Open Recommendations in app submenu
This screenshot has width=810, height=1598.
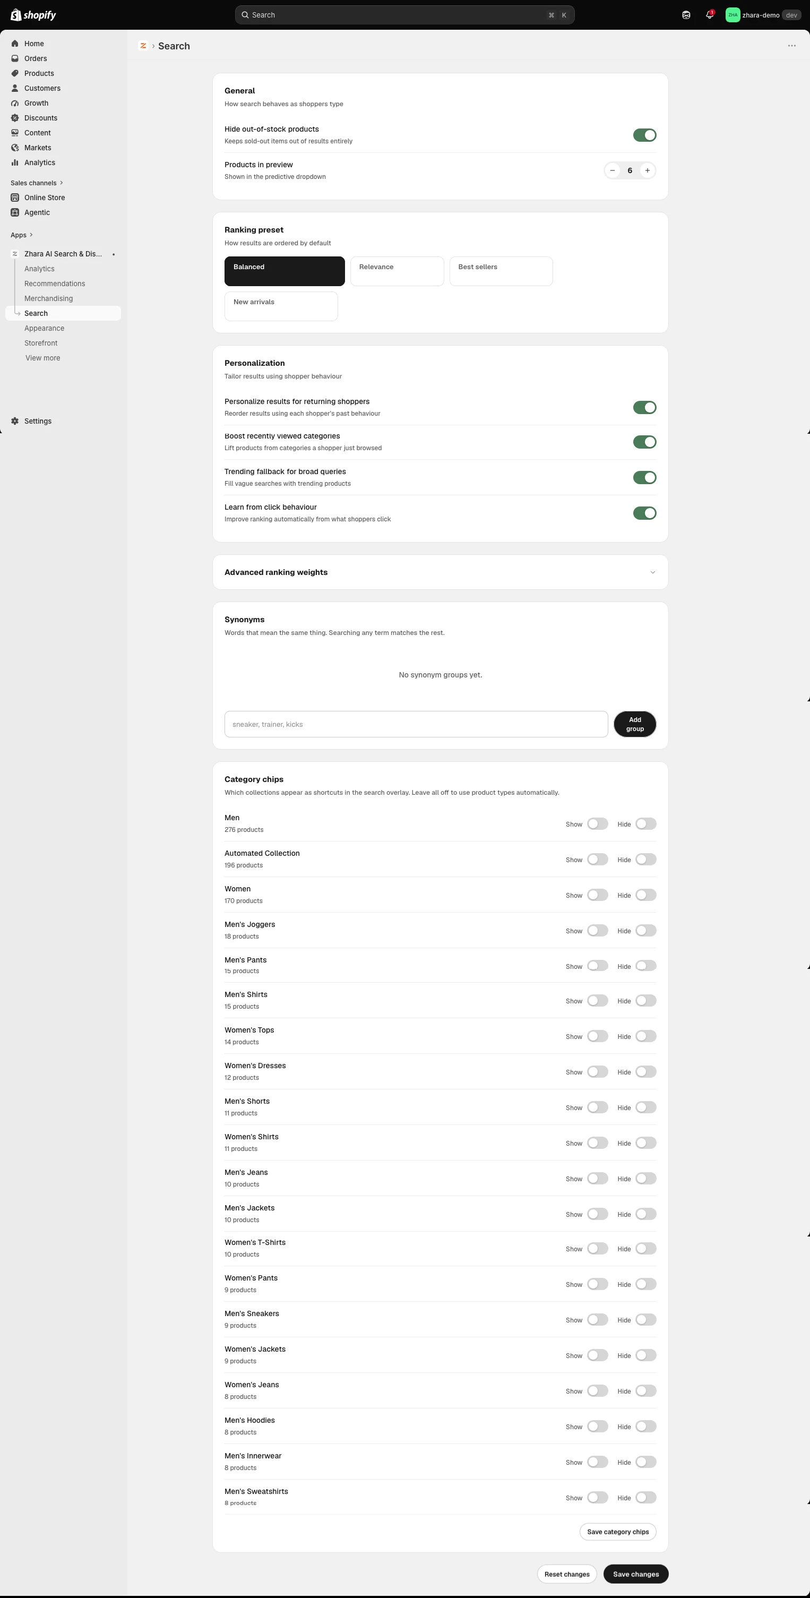tap(55, 283)
